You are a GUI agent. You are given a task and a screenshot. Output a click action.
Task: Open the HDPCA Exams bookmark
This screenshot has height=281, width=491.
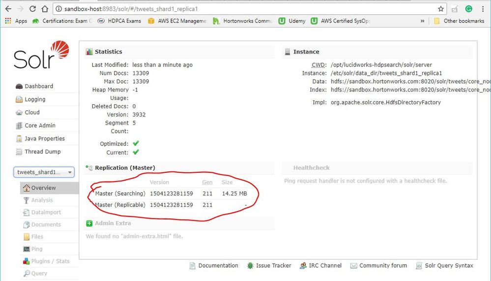(x=119, y=21)
